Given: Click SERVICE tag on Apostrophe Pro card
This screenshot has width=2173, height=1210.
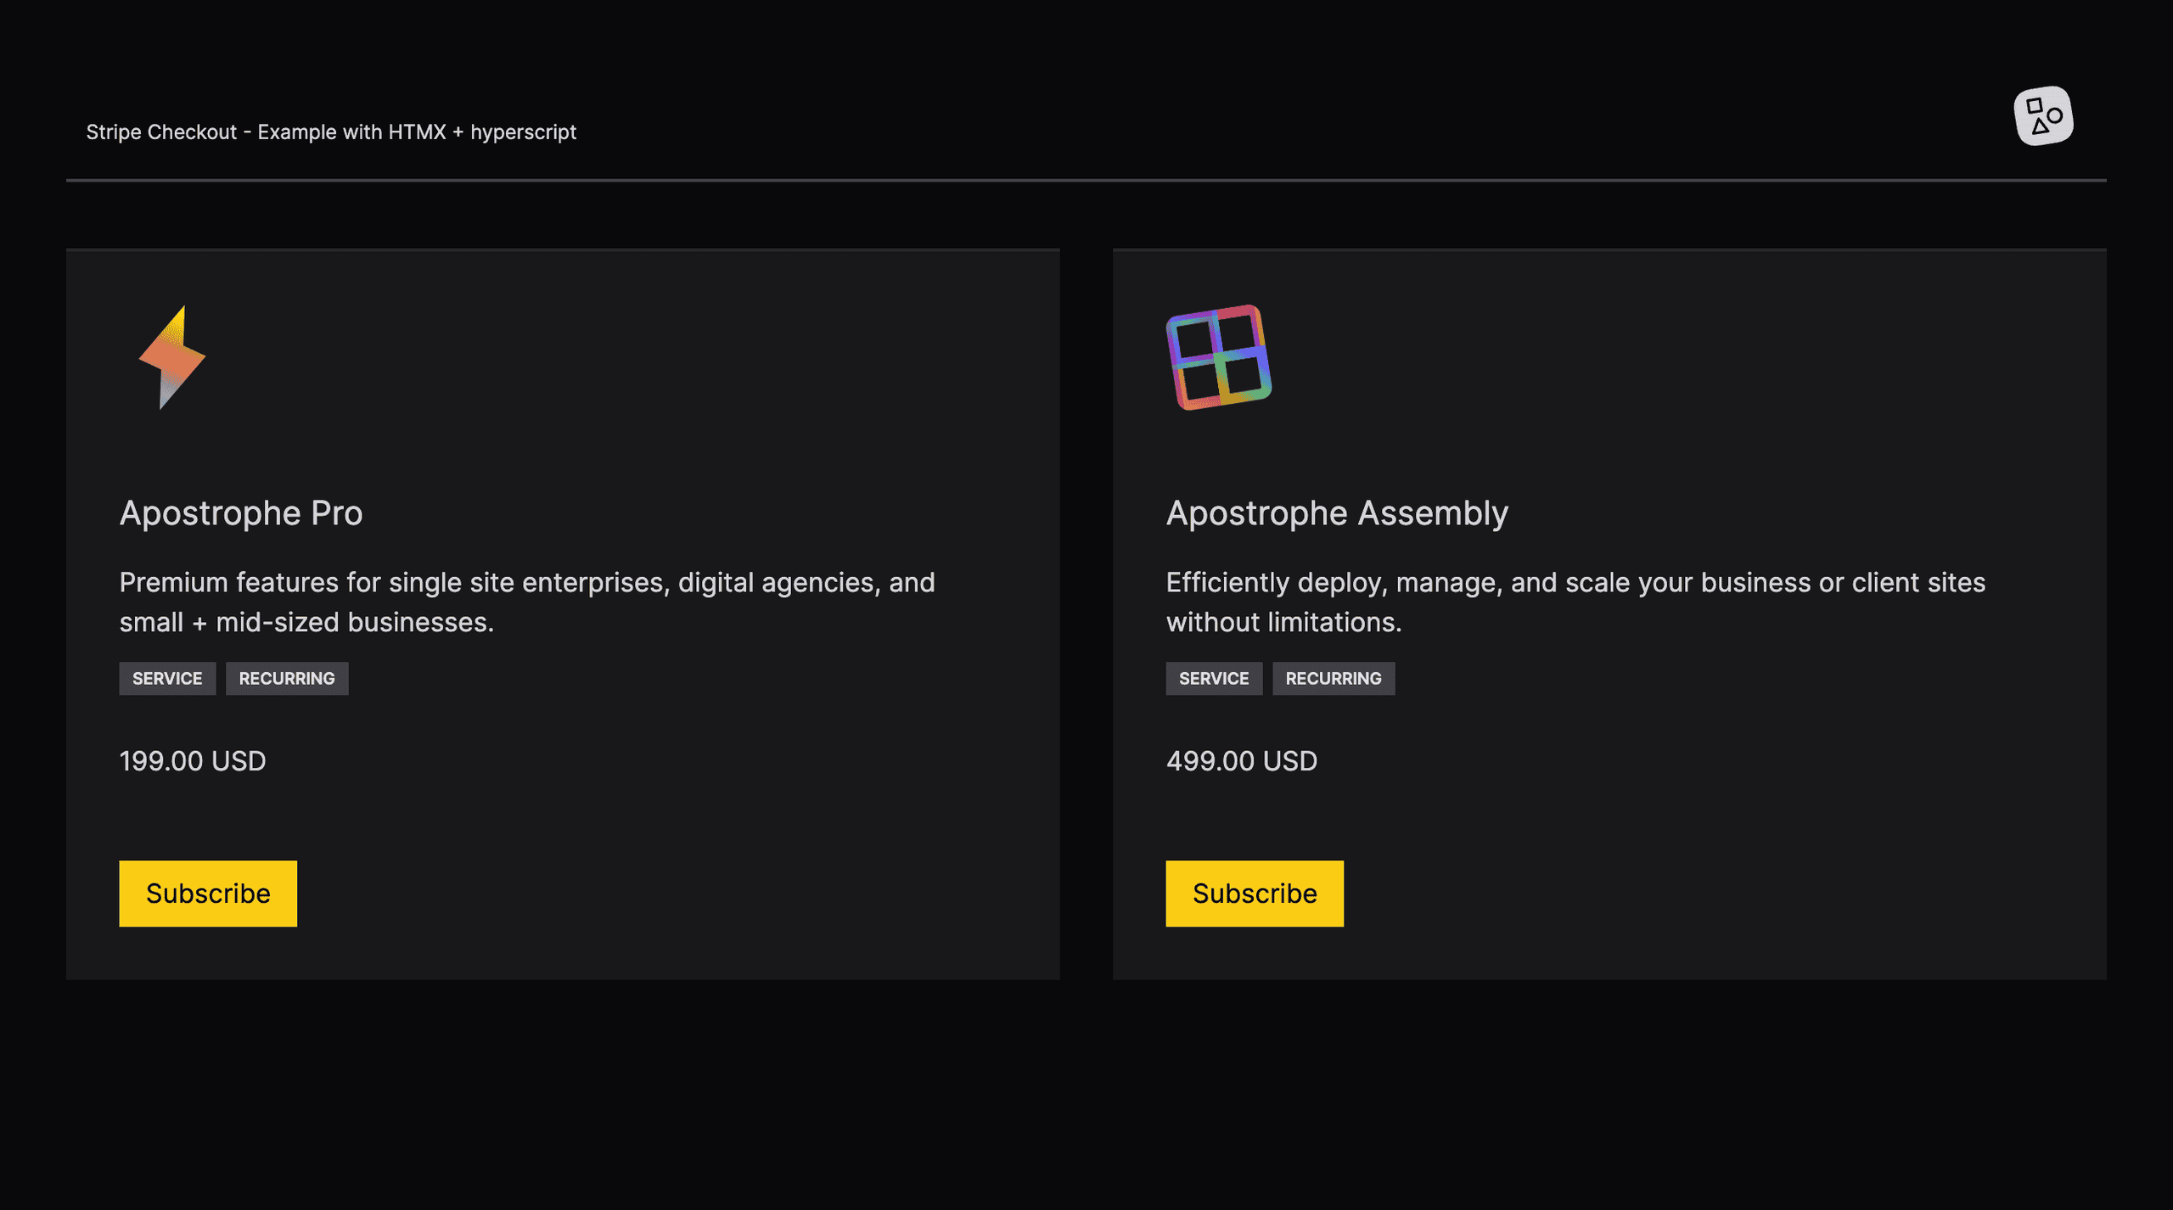Looking at the screenshot, I should tap(167, 679).
